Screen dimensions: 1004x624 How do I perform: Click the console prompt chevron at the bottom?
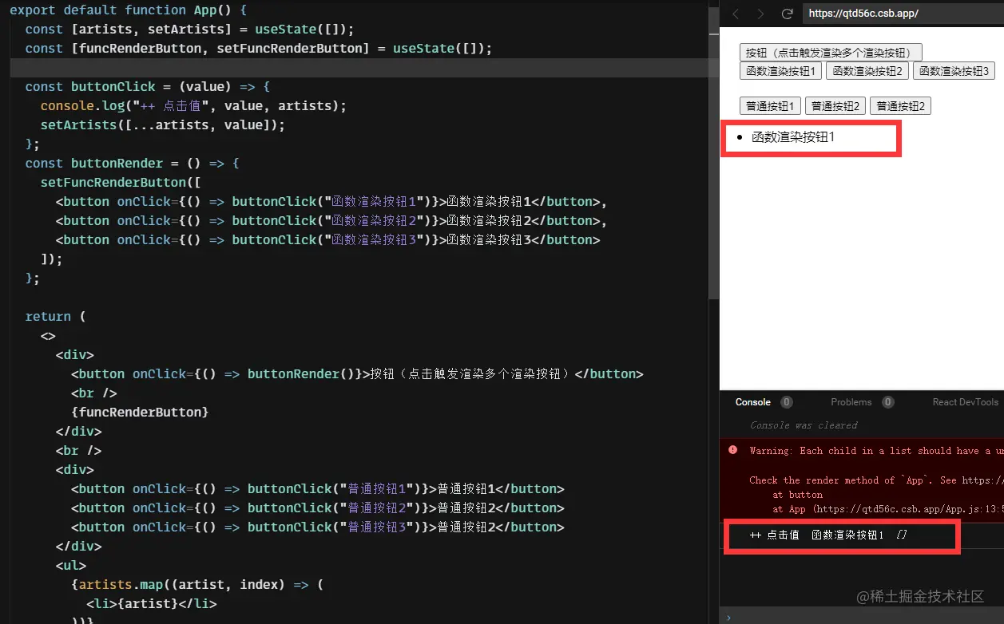(x=728, y=618)
